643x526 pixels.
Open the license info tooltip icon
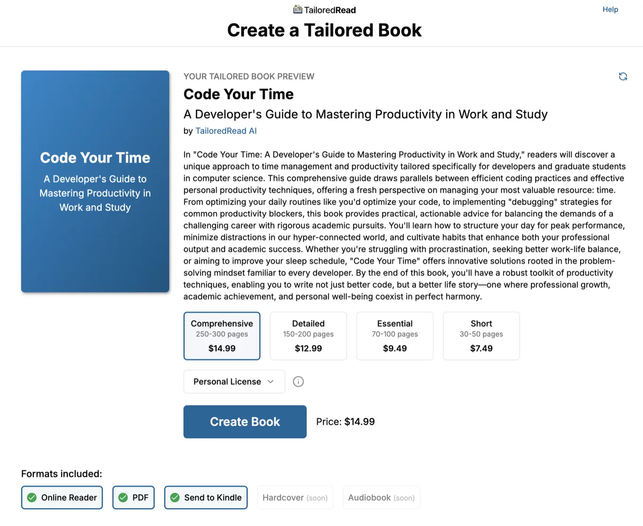(x=298, y=382)
